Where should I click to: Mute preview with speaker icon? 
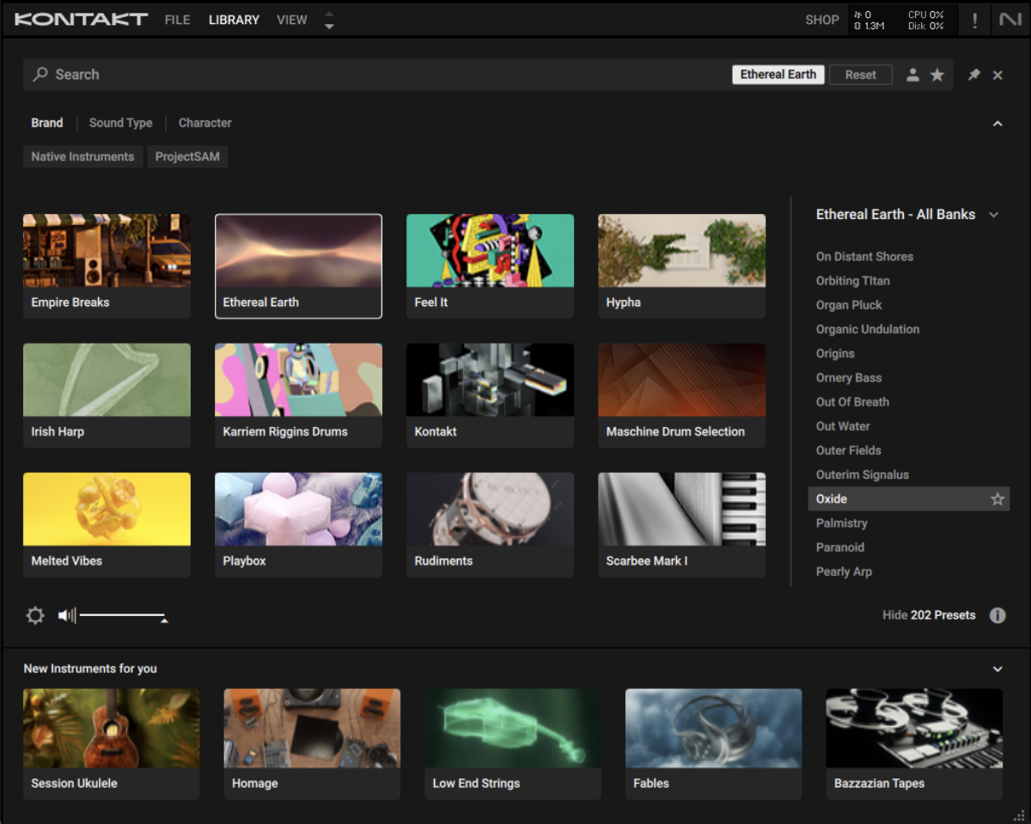[67, 615]
